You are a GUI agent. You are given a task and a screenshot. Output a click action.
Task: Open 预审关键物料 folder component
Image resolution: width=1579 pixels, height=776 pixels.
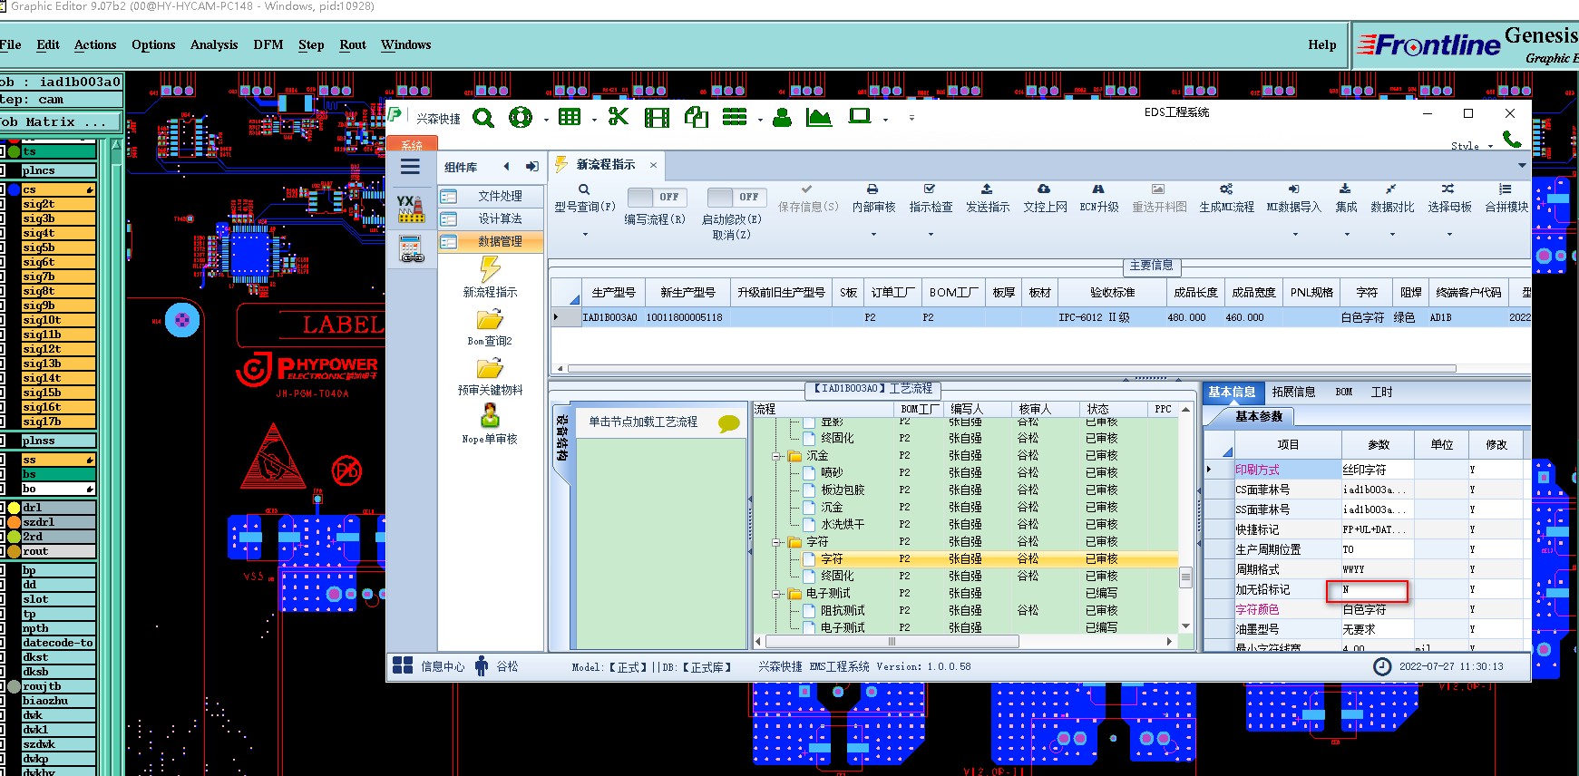(490, 378)
